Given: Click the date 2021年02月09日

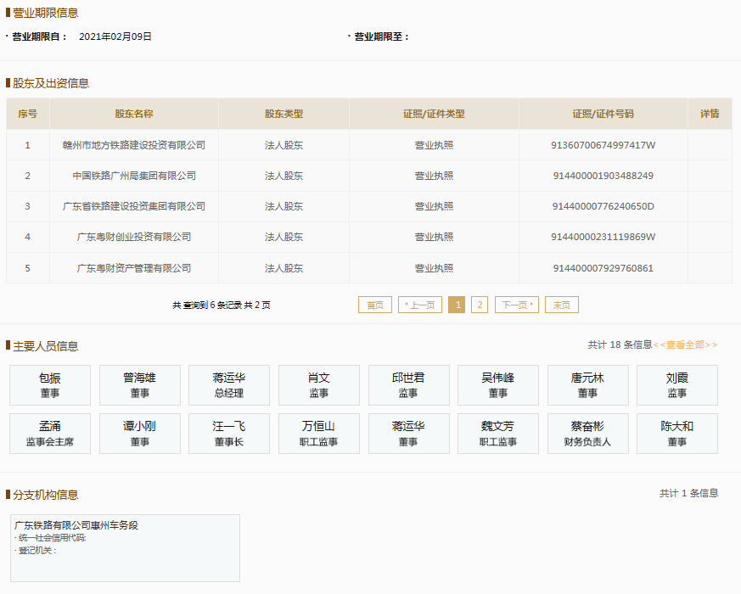Looking at the screenshot, I should coord(115,36).
